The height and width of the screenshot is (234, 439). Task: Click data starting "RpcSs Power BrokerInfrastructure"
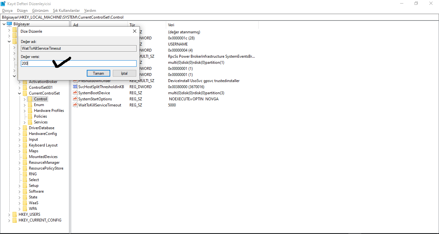coord(211,56)
